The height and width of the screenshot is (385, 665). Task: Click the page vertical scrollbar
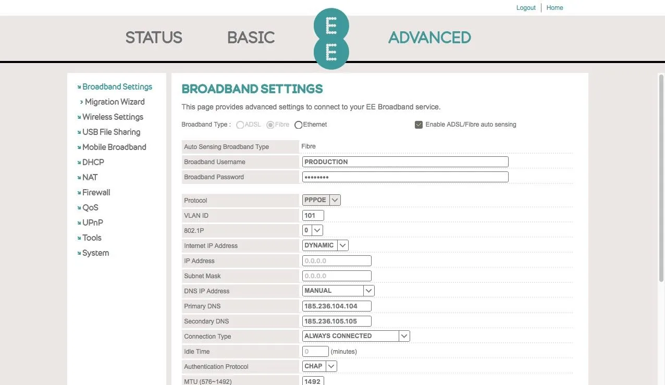661,178
